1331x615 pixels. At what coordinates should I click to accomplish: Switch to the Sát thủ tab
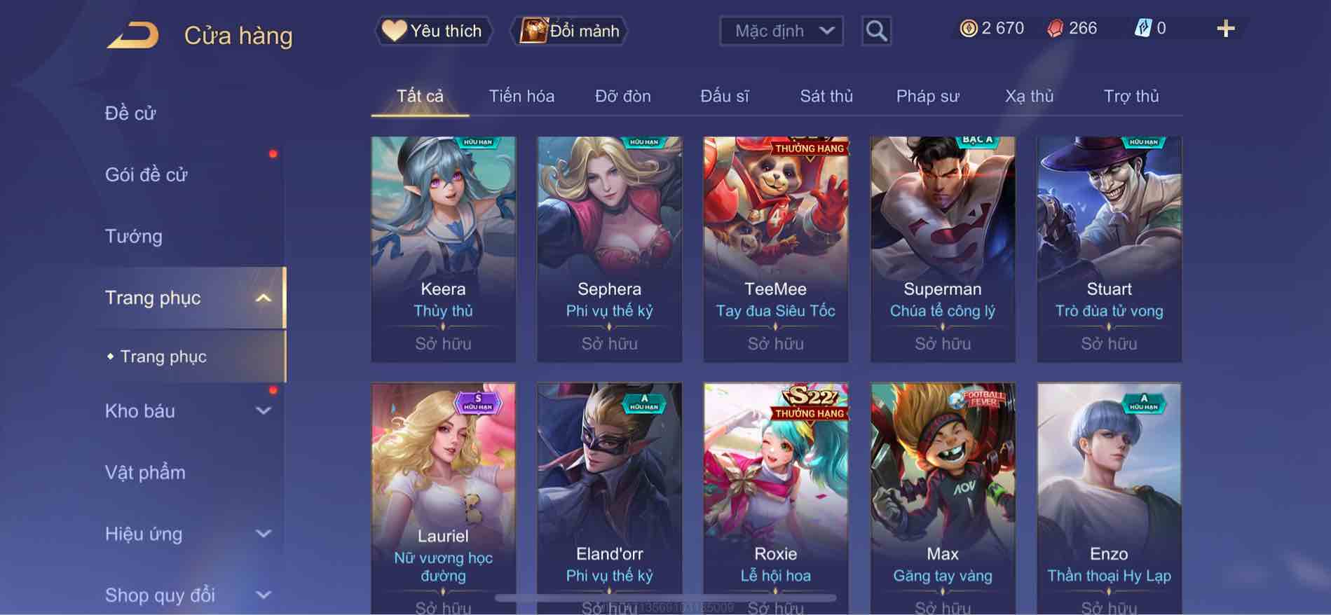point(826,96)
